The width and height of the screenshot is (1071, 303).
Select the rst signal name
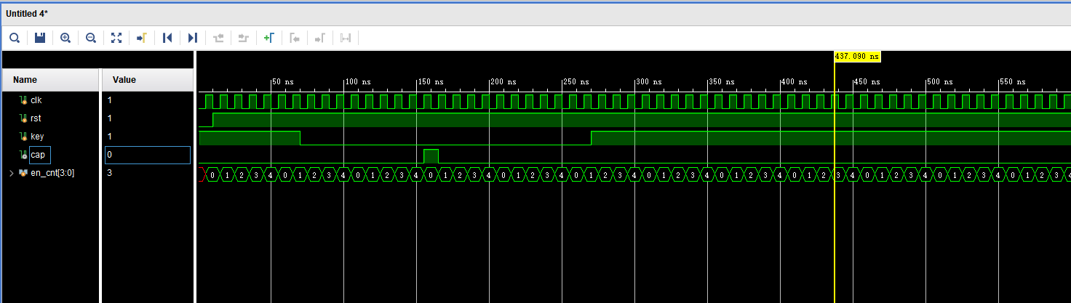click(x=35, y=118)
